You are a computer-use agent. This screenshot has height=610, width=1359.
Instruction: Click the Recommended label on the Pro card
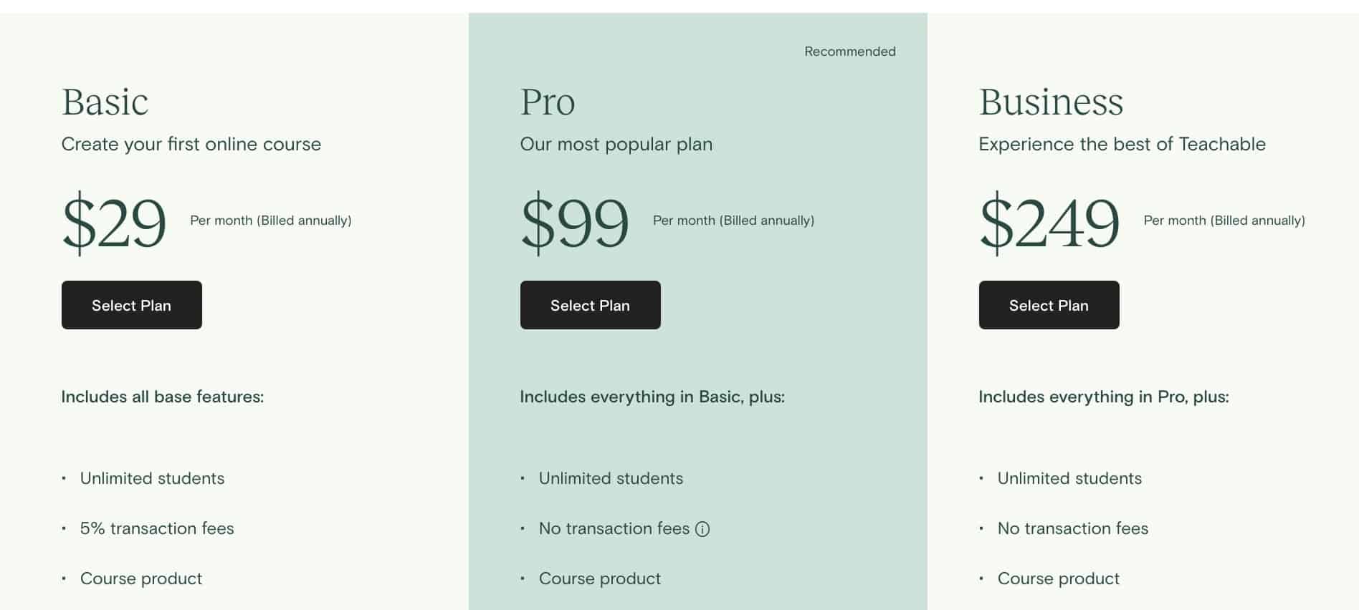849,52
